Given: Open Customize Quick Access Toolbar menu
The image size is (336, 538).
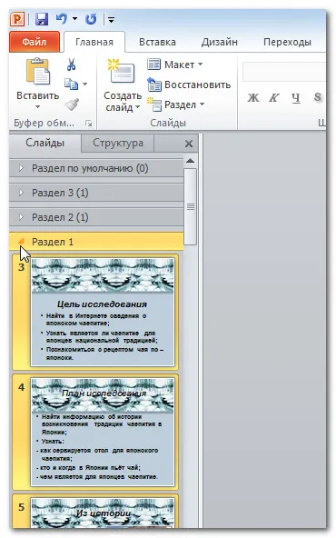Looking at the screenshot, I should (x=111, y=20).
